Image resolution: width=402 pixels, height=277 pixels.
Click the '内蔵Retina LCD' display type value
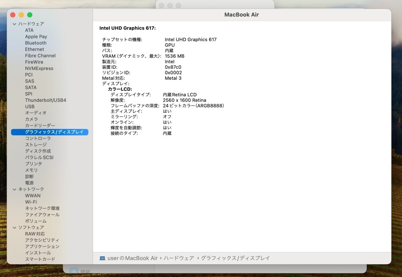tap(180, 95)
